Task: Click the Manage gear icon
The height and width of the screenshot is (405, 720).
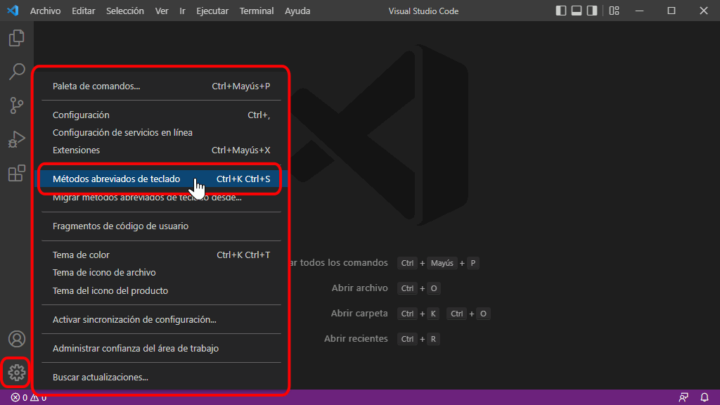Action: pos(17,373)
